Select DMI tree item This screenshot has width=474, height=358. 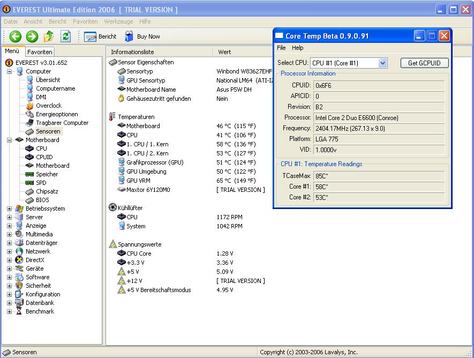(41, 97)
